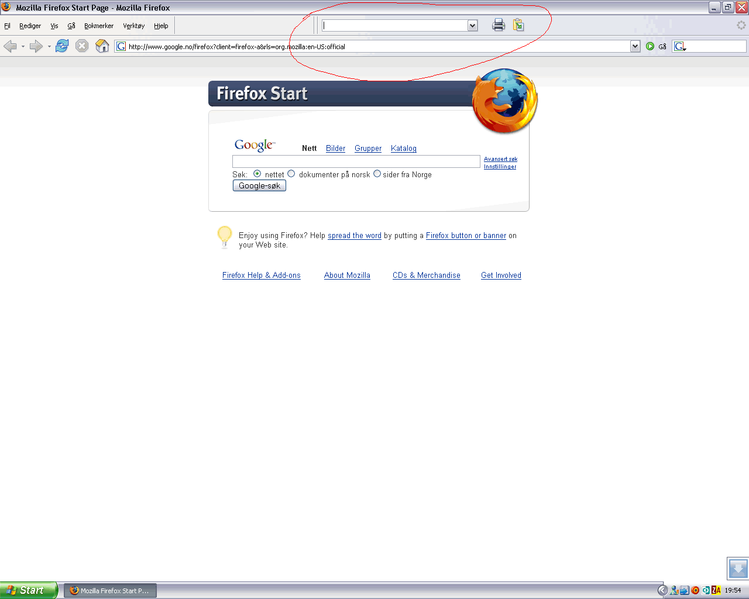The width and height of the screenshot is (749, 599).
Task: Click the teal square tray icon
Action: pos(706,590)
